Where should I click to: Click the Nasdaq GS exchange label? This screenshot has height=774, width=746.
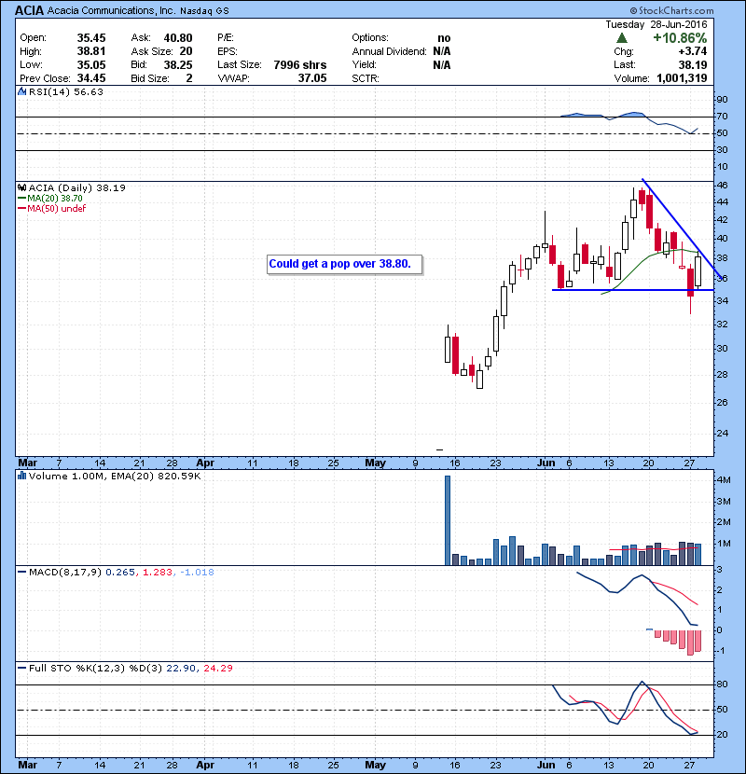tap(204, 11)
